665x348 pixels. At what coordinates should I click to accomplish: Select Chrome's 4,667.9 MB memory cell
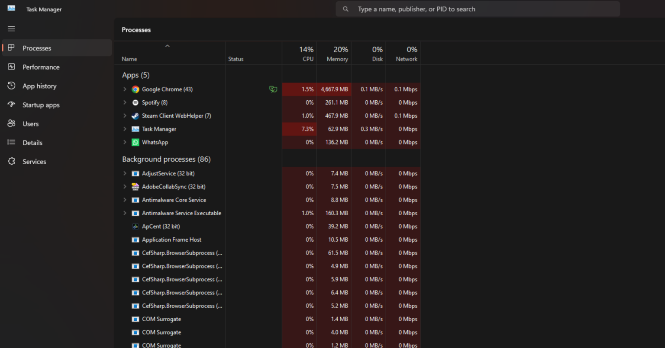tap(334, 89)
